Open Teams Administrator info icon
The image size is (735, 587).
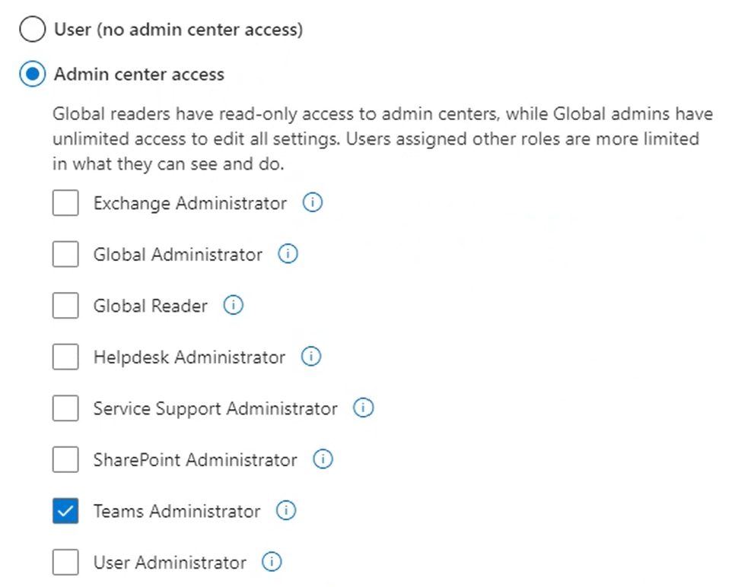(x=286, y=511)
